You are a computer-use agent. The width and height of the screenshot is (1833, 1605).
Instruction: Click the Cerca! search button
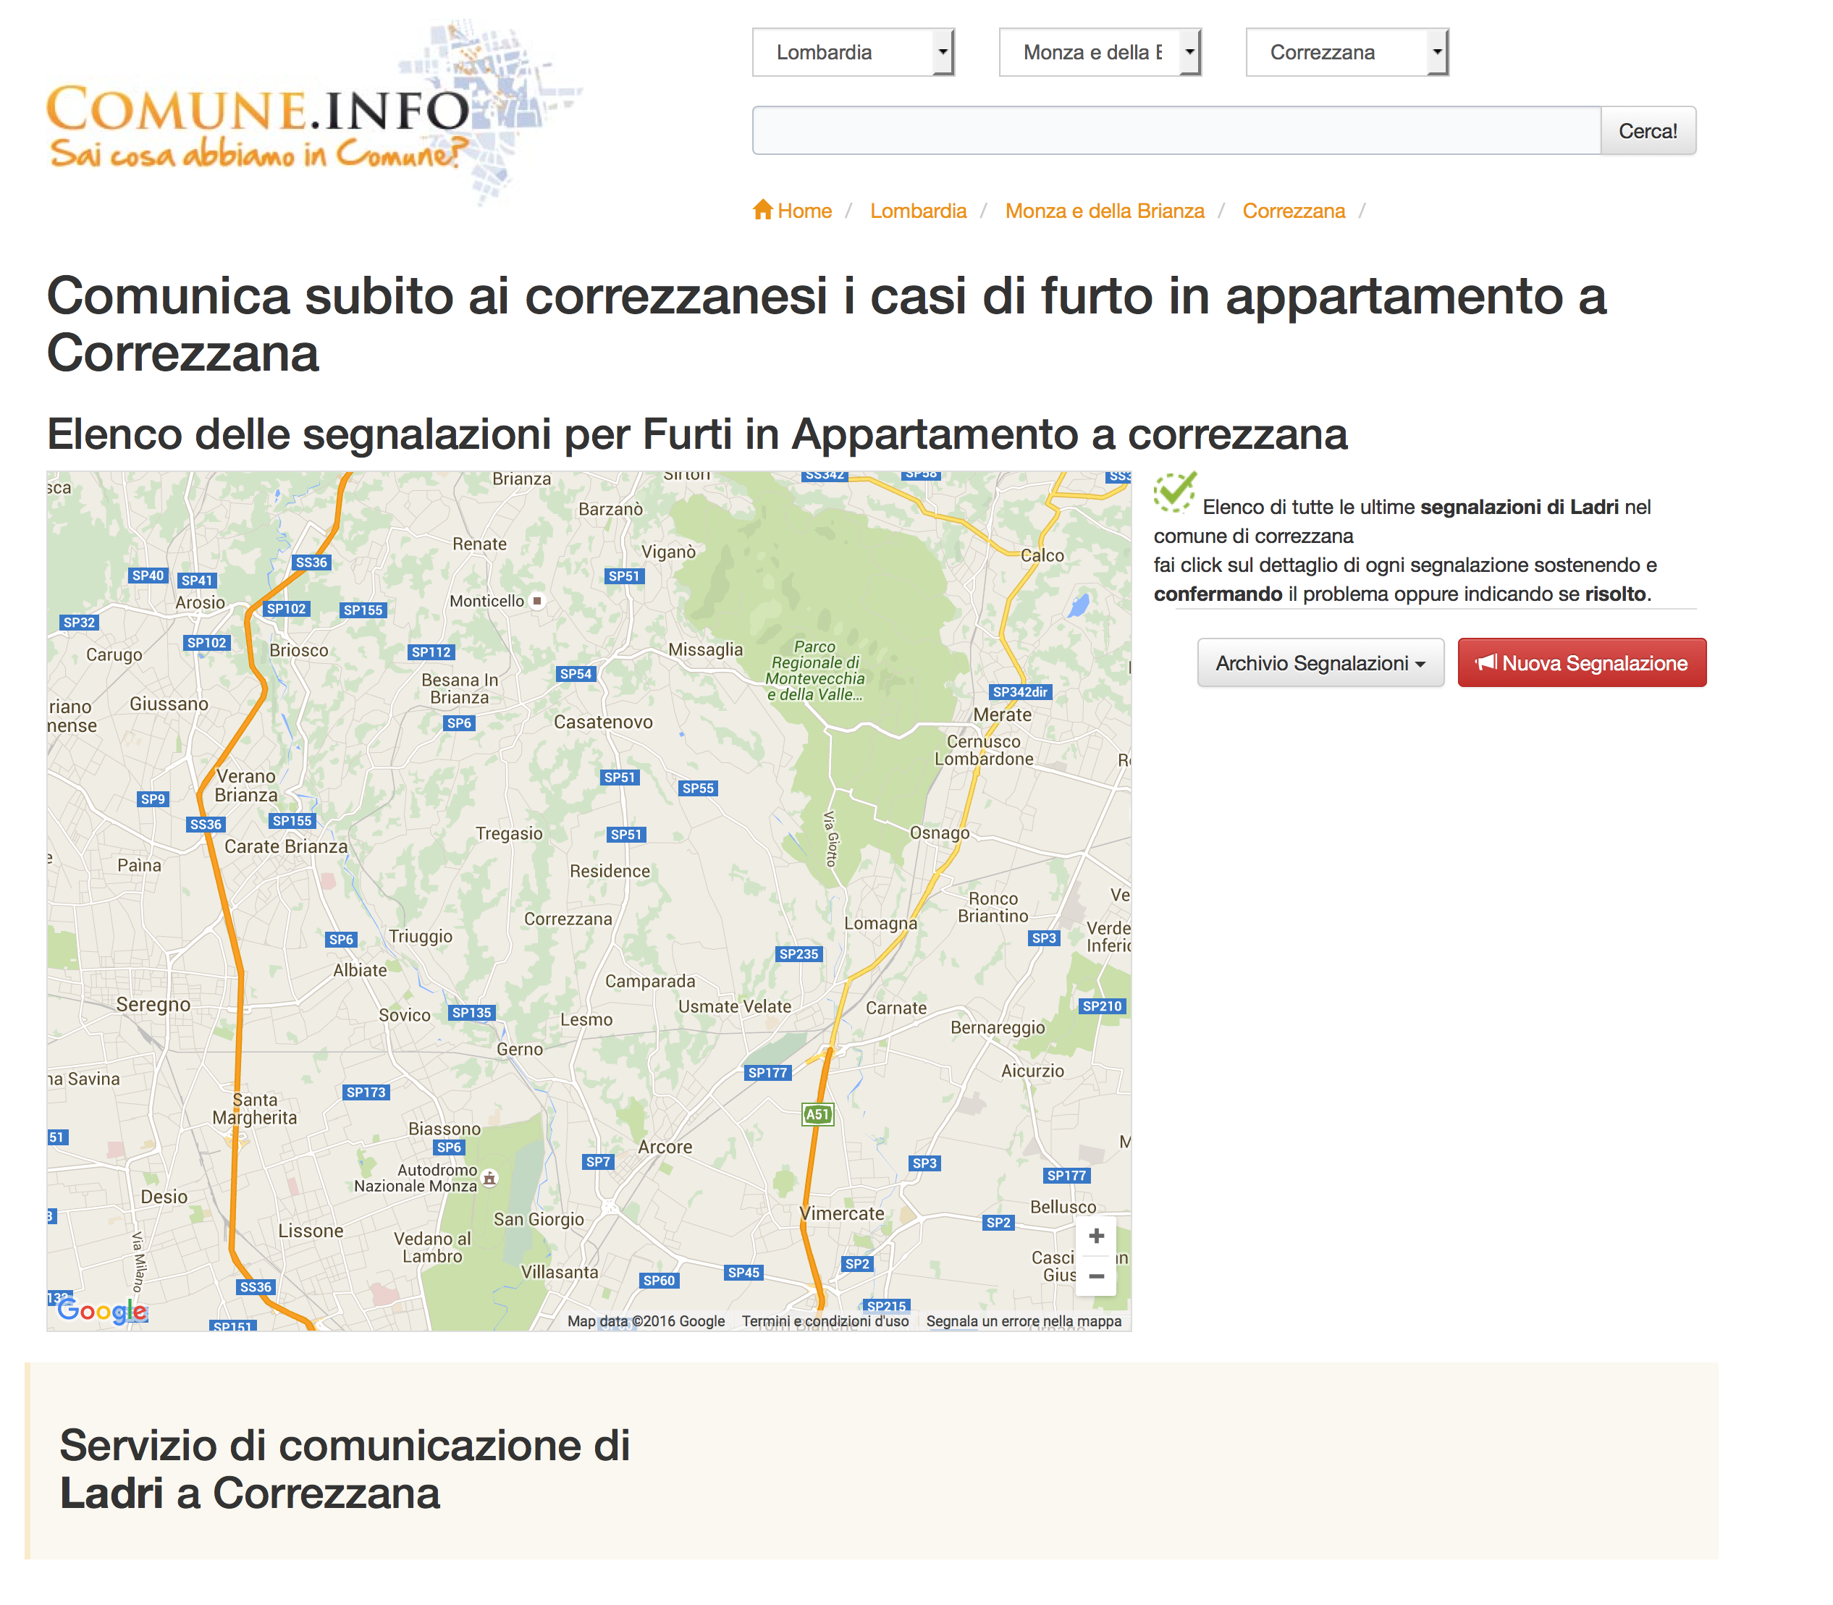click(x=1648, y=131)
